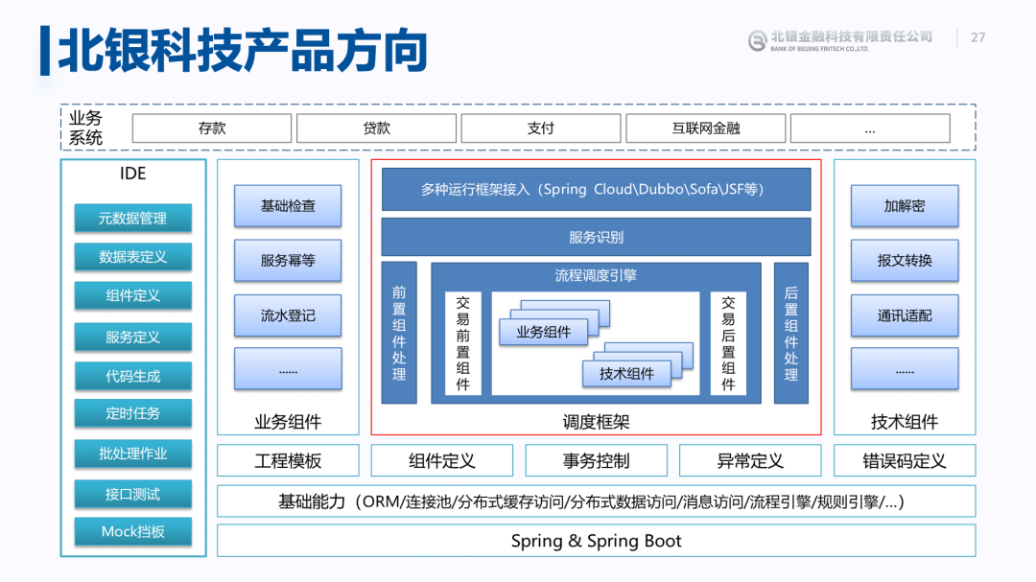Click the 数据表定义 block
Image resolution: width=1036 pixels, height=582 pixels.
pyautogui.click(x=132, y=257)
